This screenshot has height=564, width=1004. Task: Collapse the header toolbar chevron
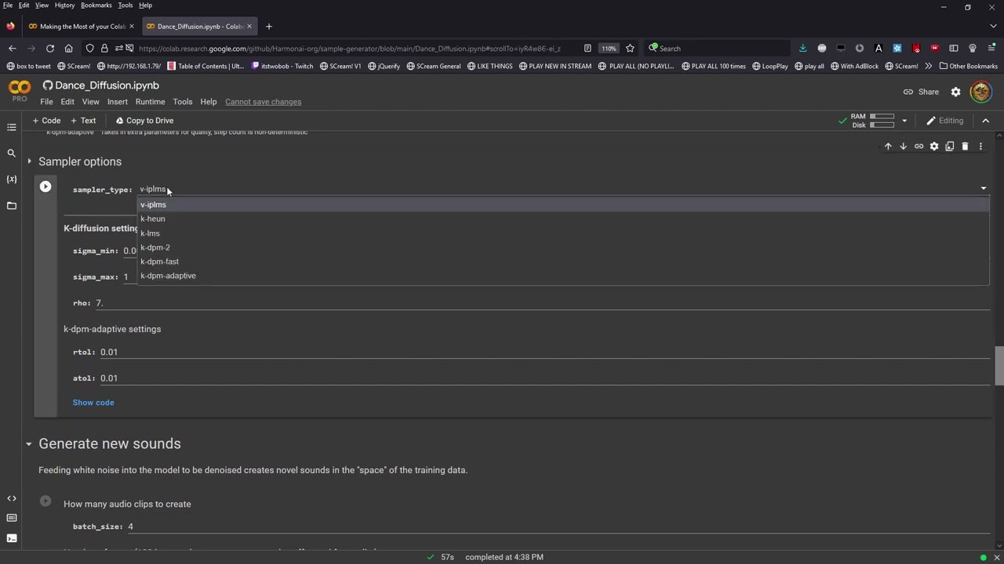(985, 121)
